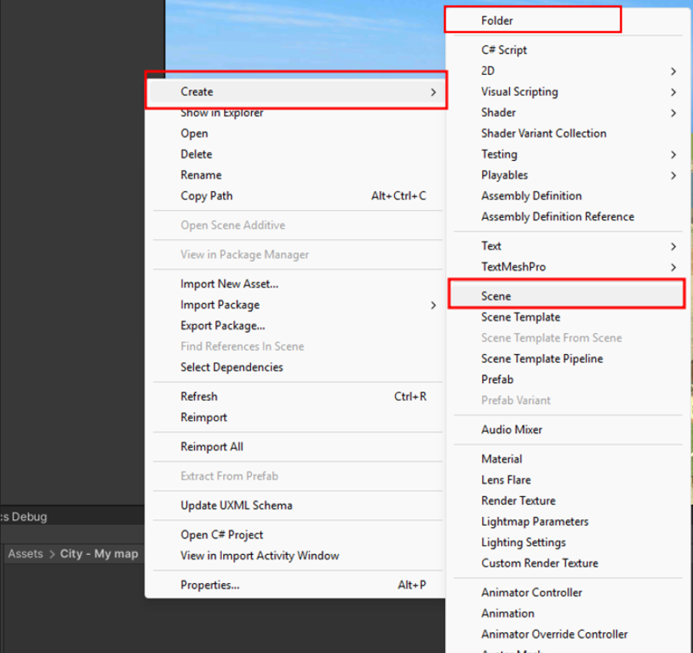Create a new Folder
Viewport: 693px width, 653px height.
point(497,21)
